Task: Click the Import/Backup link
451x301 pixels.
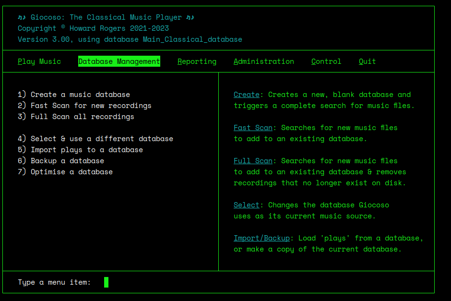Action: [261, 238]
